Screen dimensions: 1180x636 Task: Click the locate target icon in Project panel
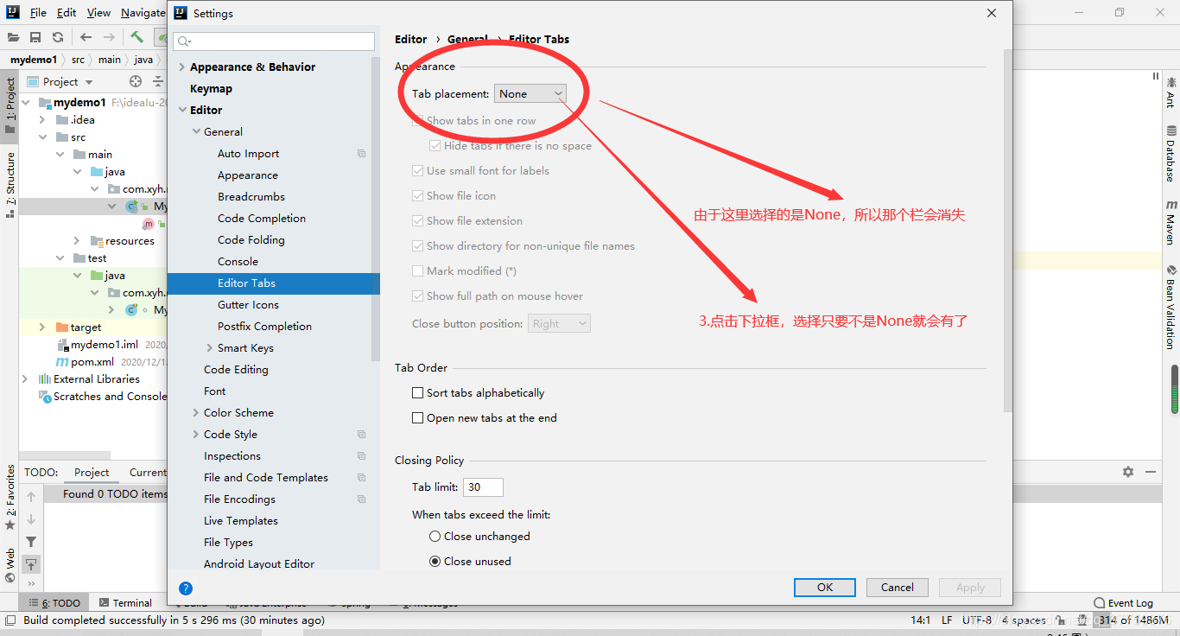(x=136, y=81)
